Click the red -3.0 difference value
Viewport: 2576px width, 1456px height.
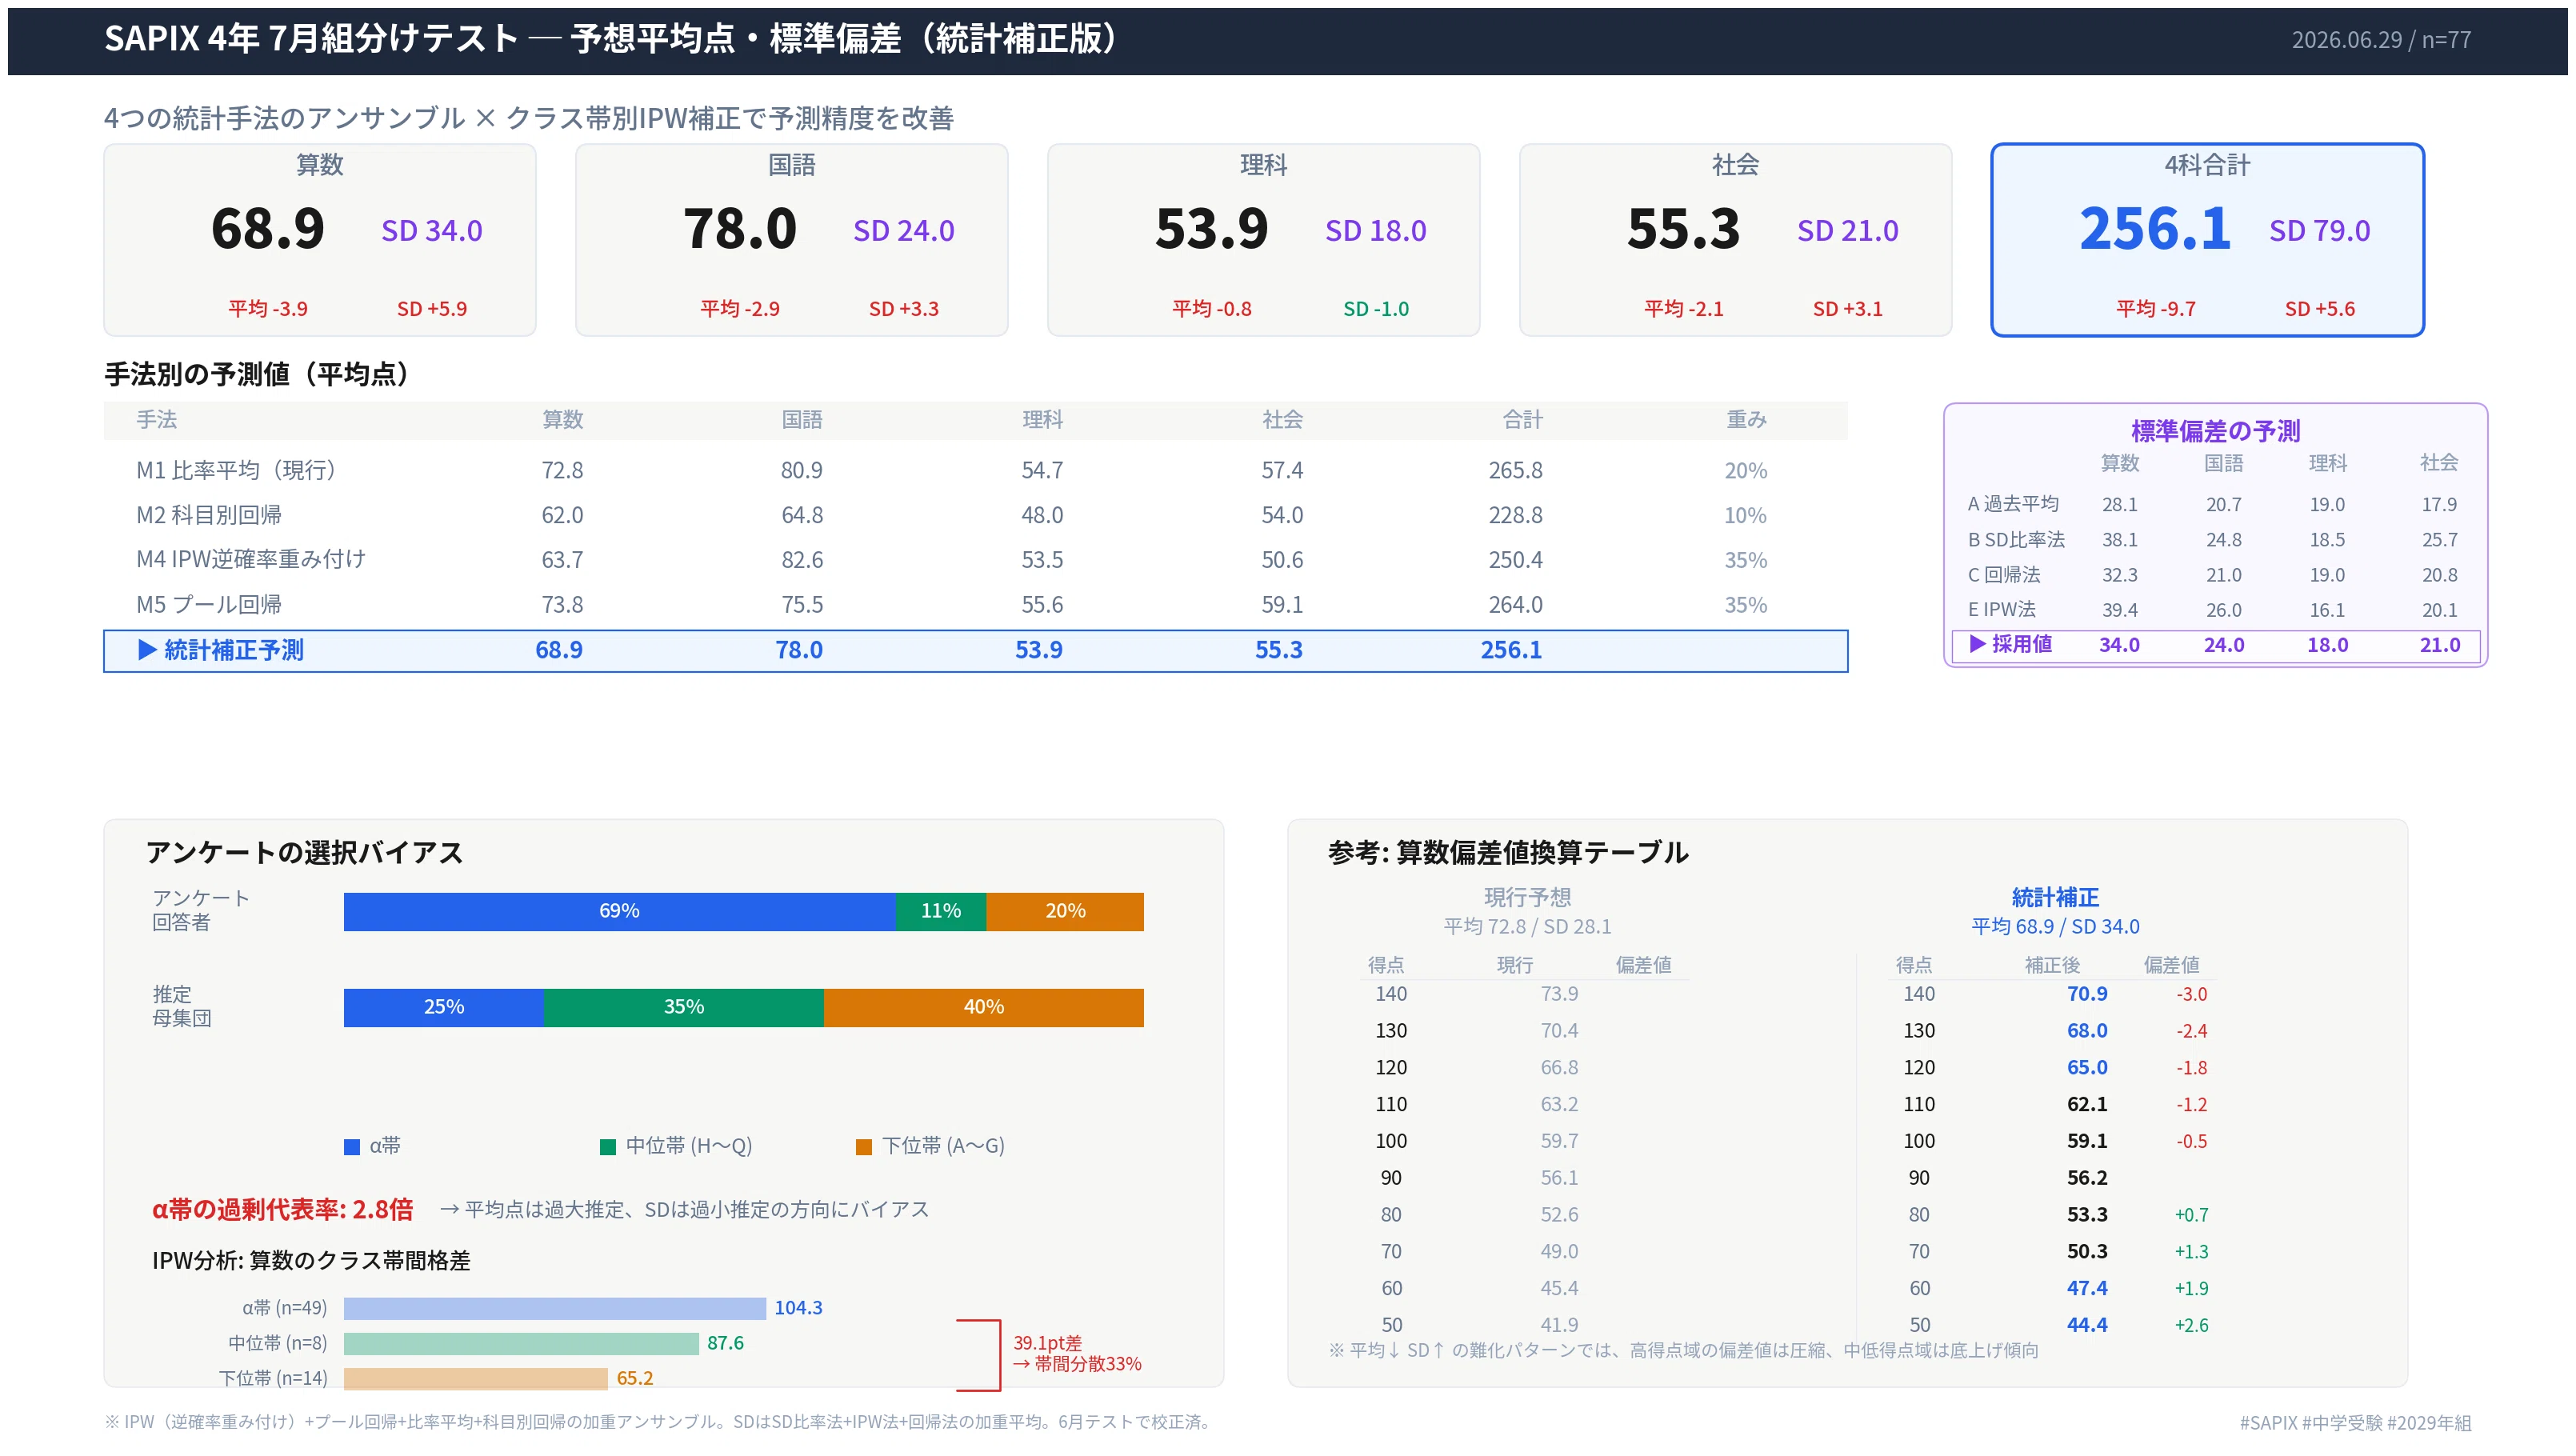tap(2191, 995)
